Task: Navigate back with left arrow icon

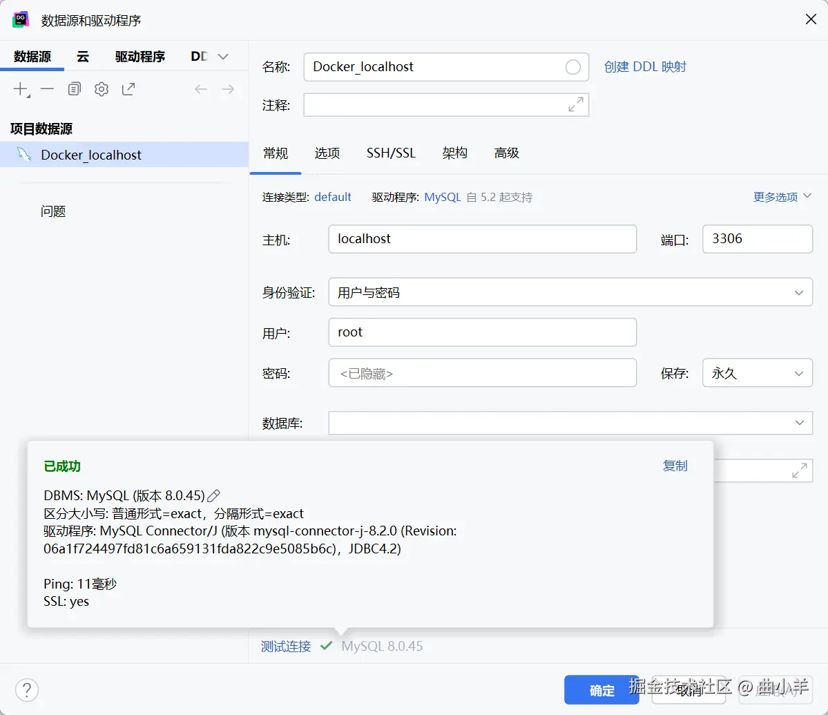Action: click(201, 88)
